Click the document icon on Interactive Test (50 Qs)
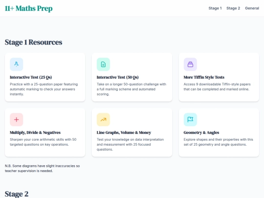Image resolution: width=264 pixels, height=198 pixels. 103,64
